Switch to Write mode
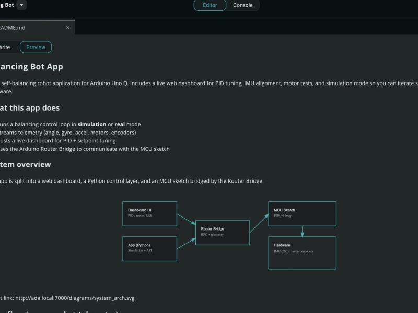Screen dimensions: 418x313 point(5,47)
